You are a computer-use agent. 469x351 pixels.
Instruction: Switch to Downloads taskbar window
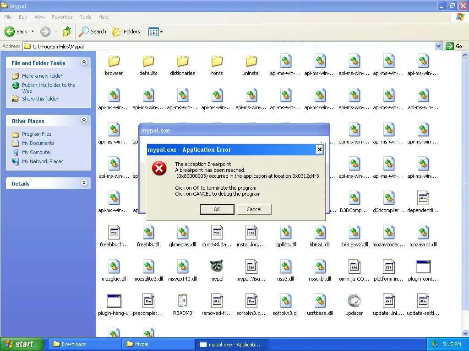[85, 344]
